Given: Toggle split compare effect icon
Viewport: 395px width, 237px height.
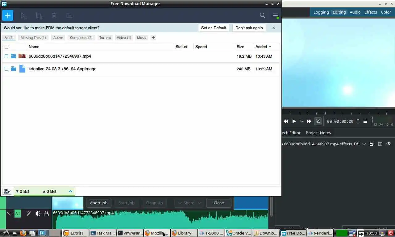Looking at the screenshot, I should (x=380, y=144).
